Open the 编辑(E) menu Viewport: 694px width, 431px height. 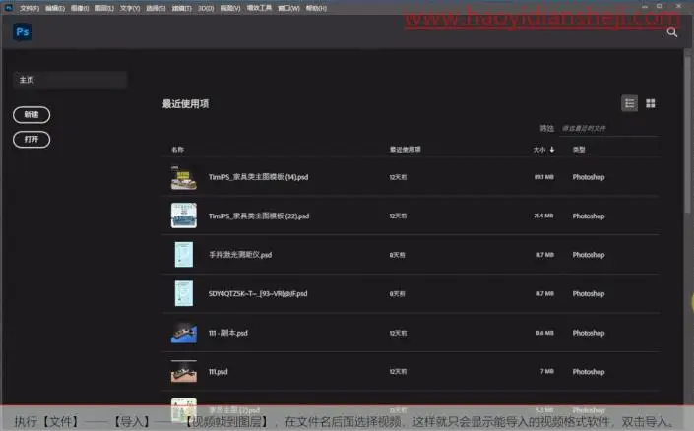55,8
